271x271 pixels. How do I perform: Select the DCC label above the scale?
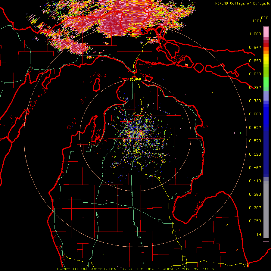(x=265, y=18)
